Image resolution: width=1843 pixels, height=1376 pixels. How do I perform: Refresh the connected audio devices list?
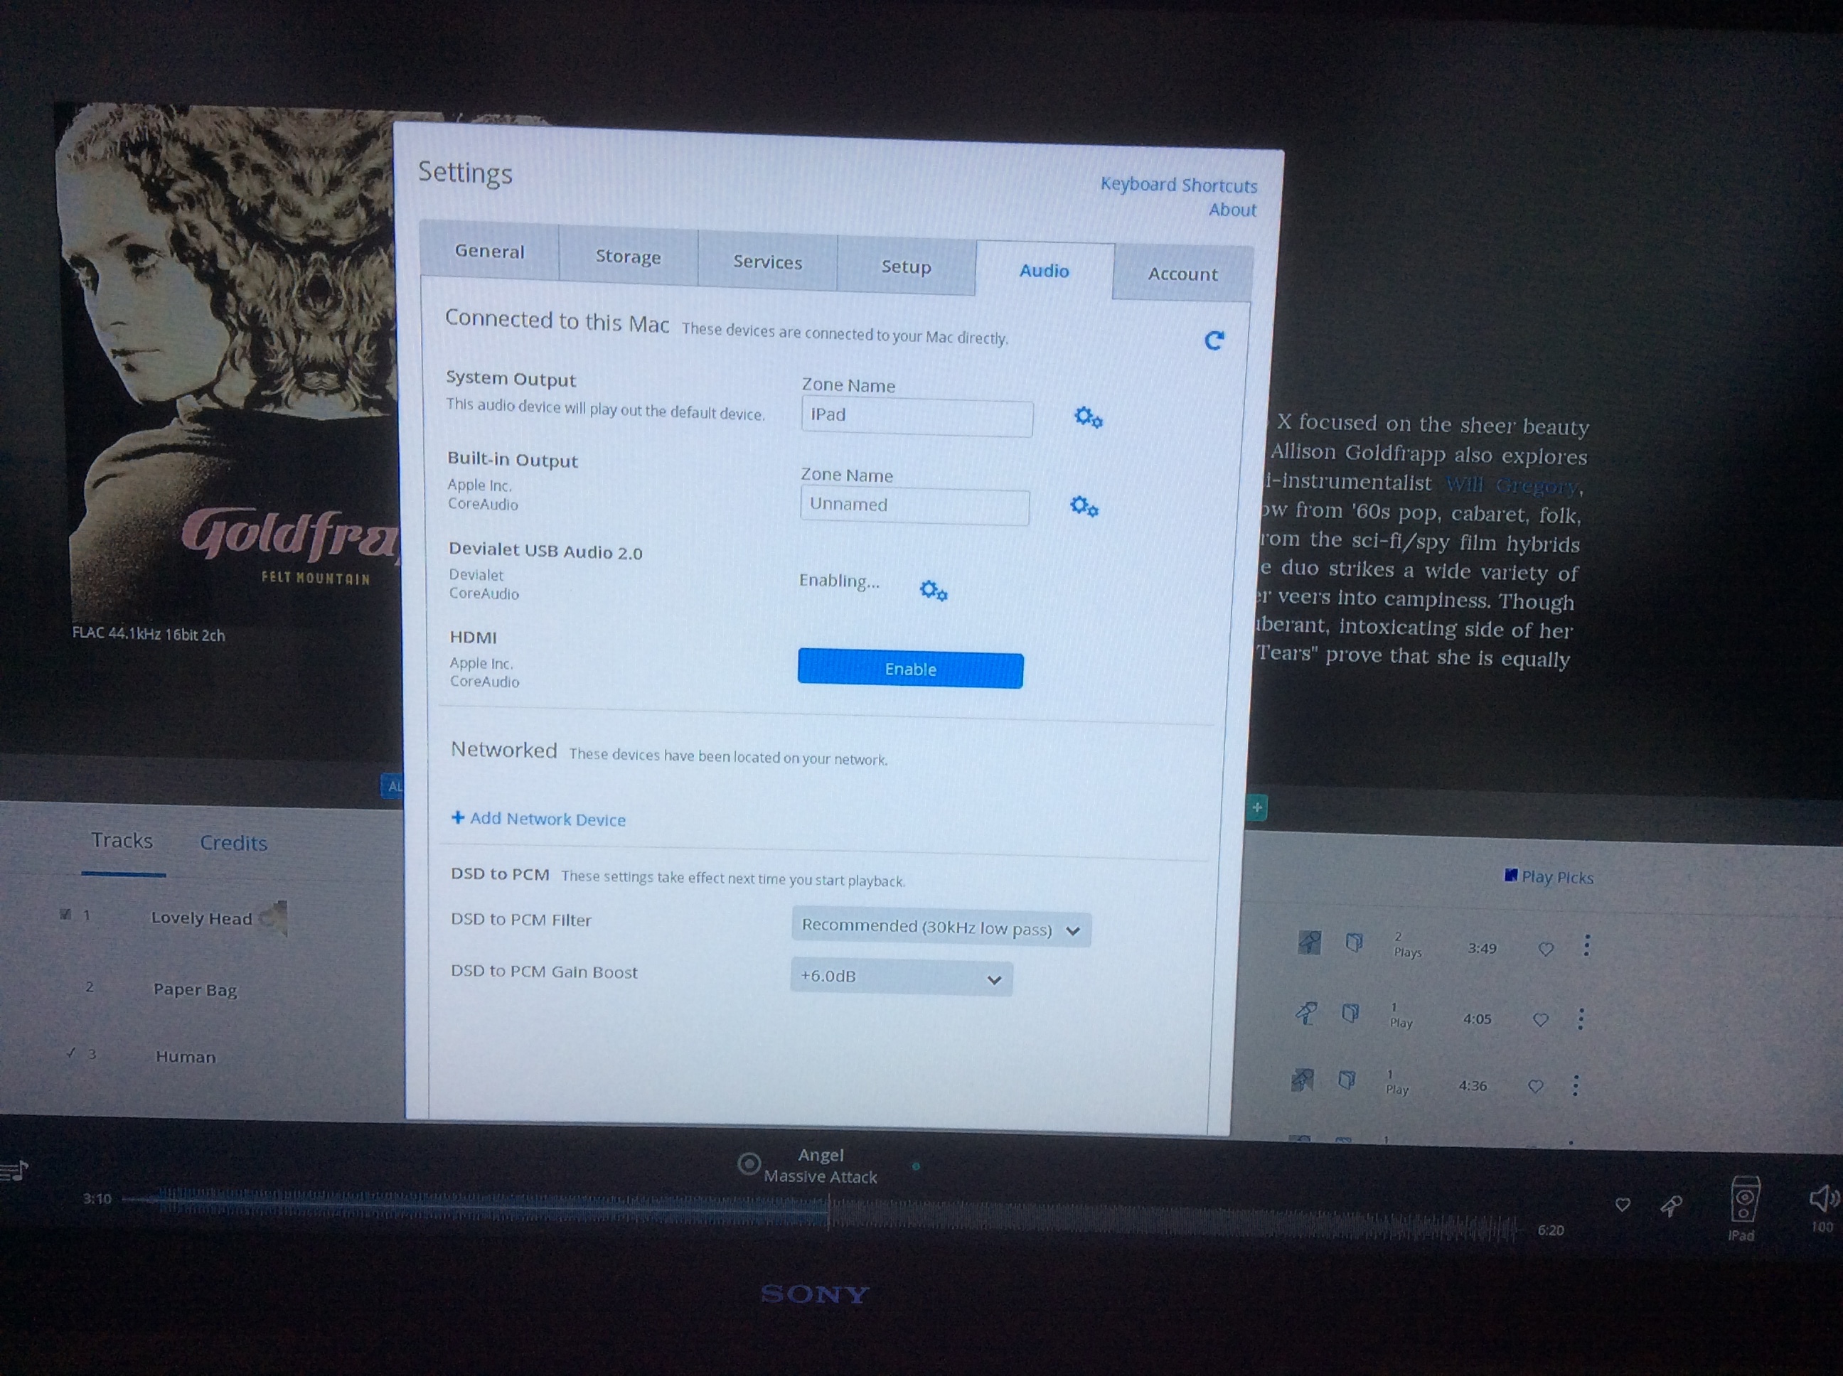coord(1214,340)
